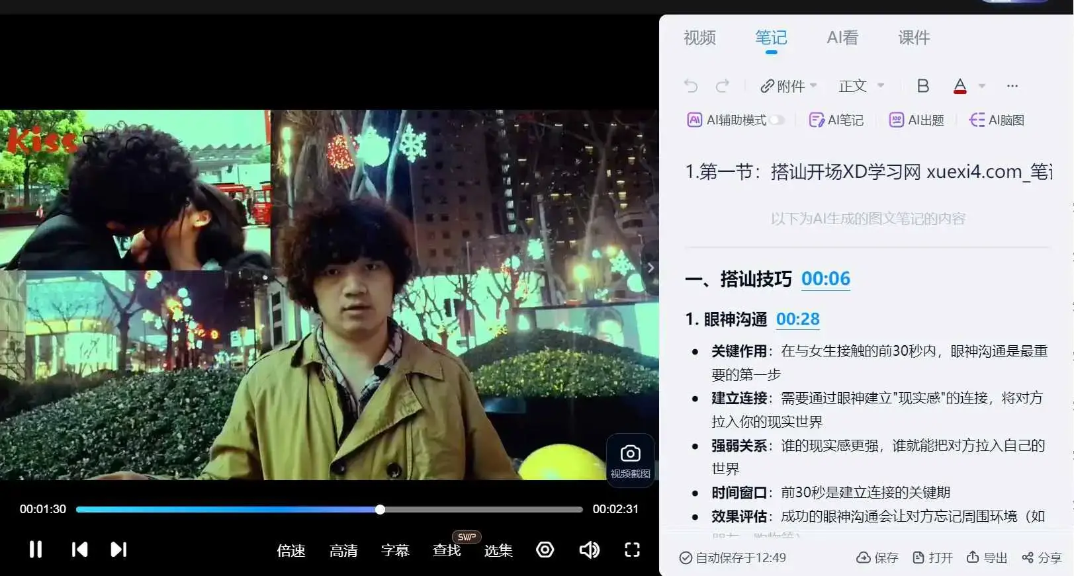Viewport: 1074px width, 576px height.
Task: Pause the video playback
Action: 36,550
